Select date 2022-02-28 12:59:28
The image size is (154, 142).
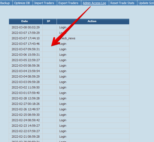pyautogui.click(x=26, y=98)
